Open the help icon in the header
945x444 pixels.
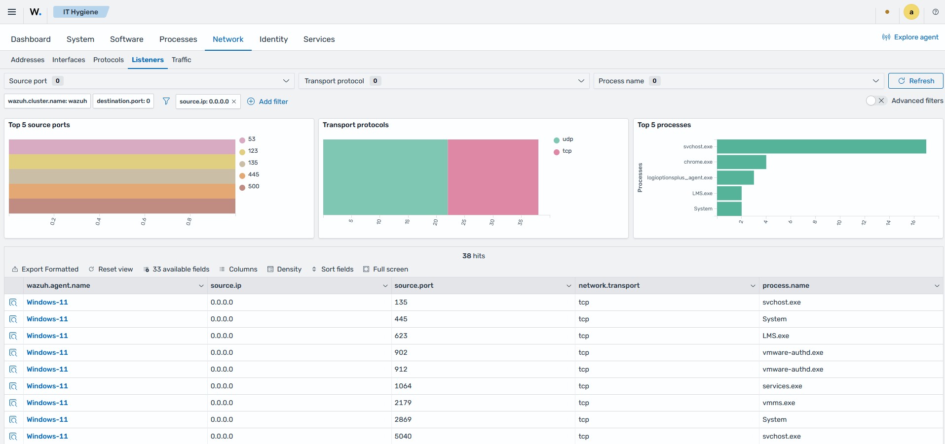[935, 12]
